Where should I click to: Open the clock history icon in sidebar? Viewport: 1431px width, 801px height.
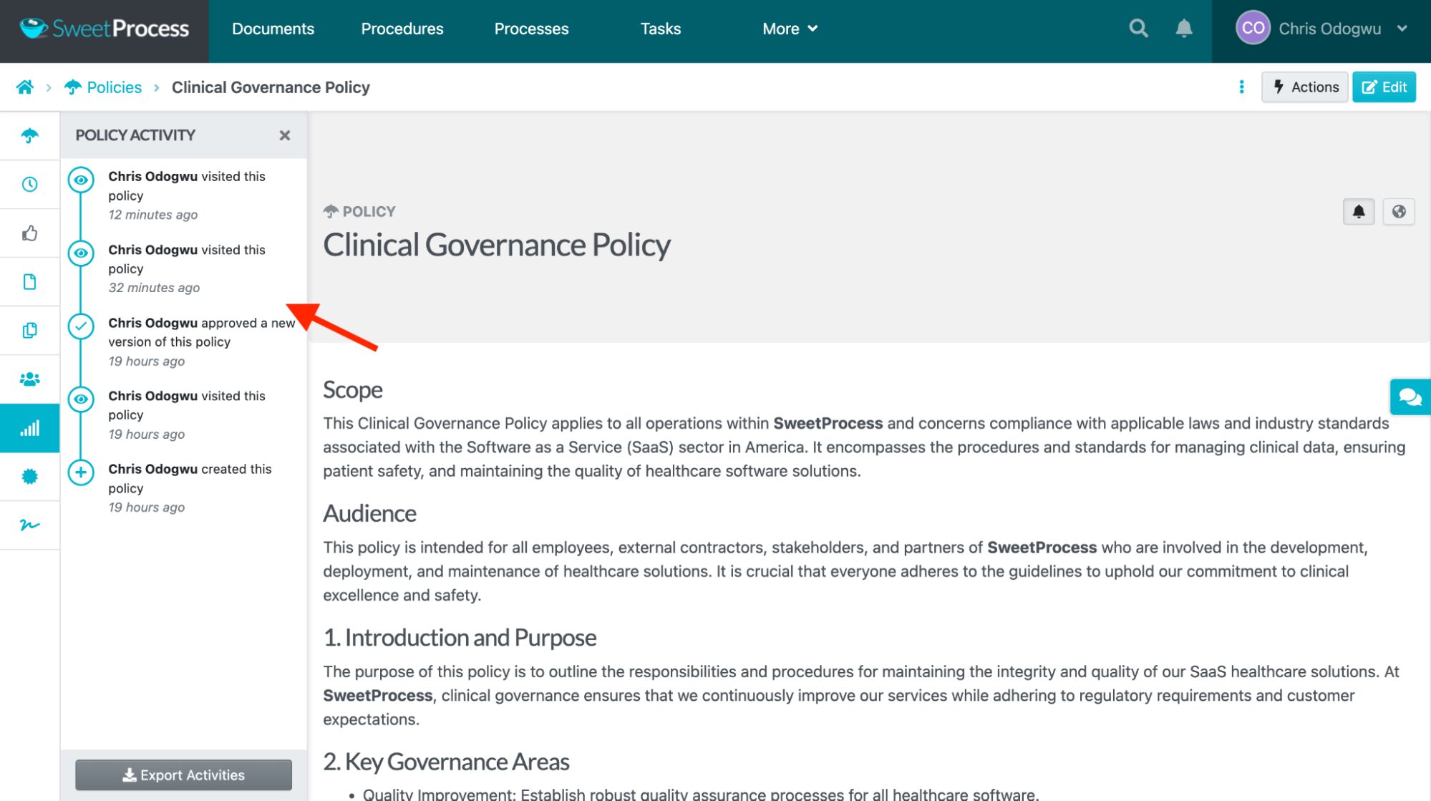(29, 184)
